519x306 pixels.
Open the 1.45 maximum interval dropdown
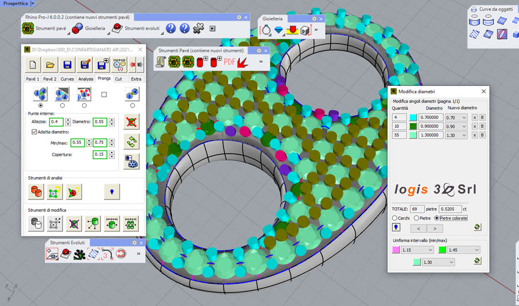(463, 250)
